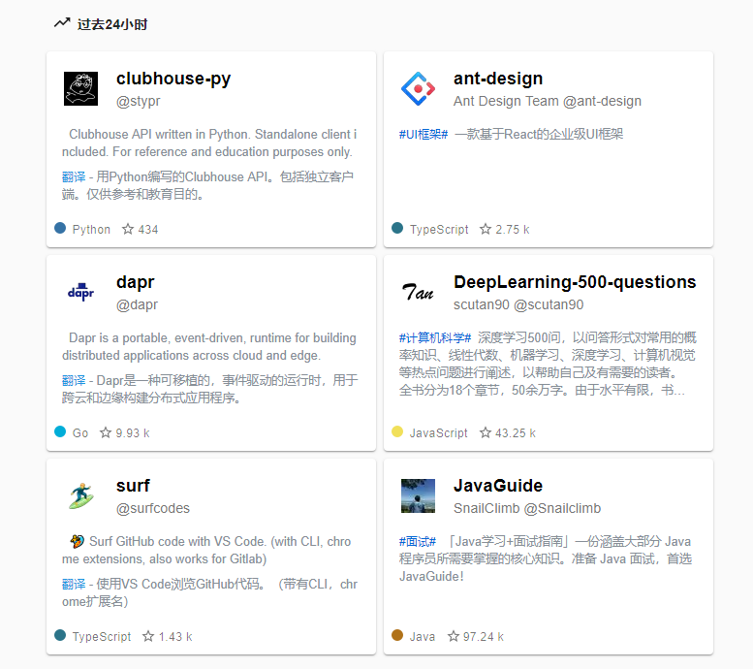Image resolution: width=753 pixels, height=669 pixels.
Task: Click the star icon beside 1.43 k
Action: pos(148,636)
